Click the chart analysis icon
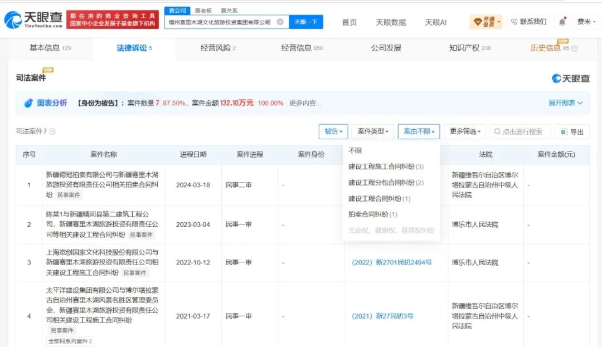Image resolution: width=602 pixels, height=347 pixels. 28,103
